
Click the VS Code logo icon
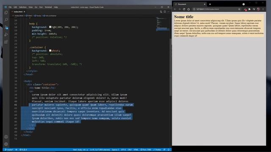[x=5, y=7]
